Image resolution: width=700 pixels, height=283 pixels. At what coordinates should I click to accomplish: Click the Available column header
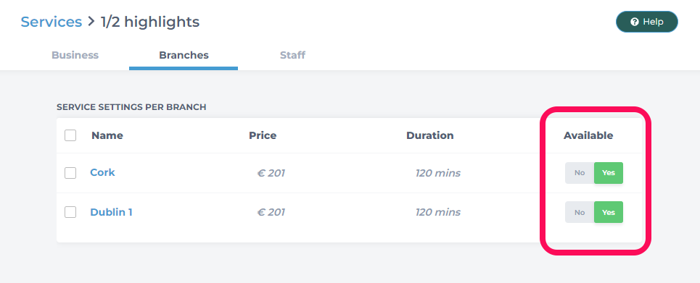[588, 135]
